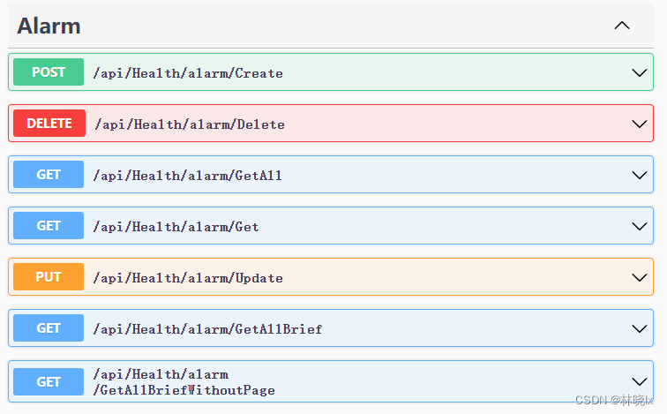Click the GET badge for alarm/GetAllBrief

tap(49, 328)
